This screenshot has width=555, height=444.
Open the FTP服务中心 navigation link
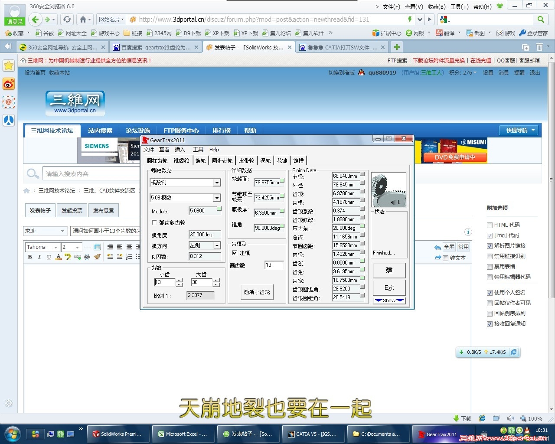pos(181,131)
